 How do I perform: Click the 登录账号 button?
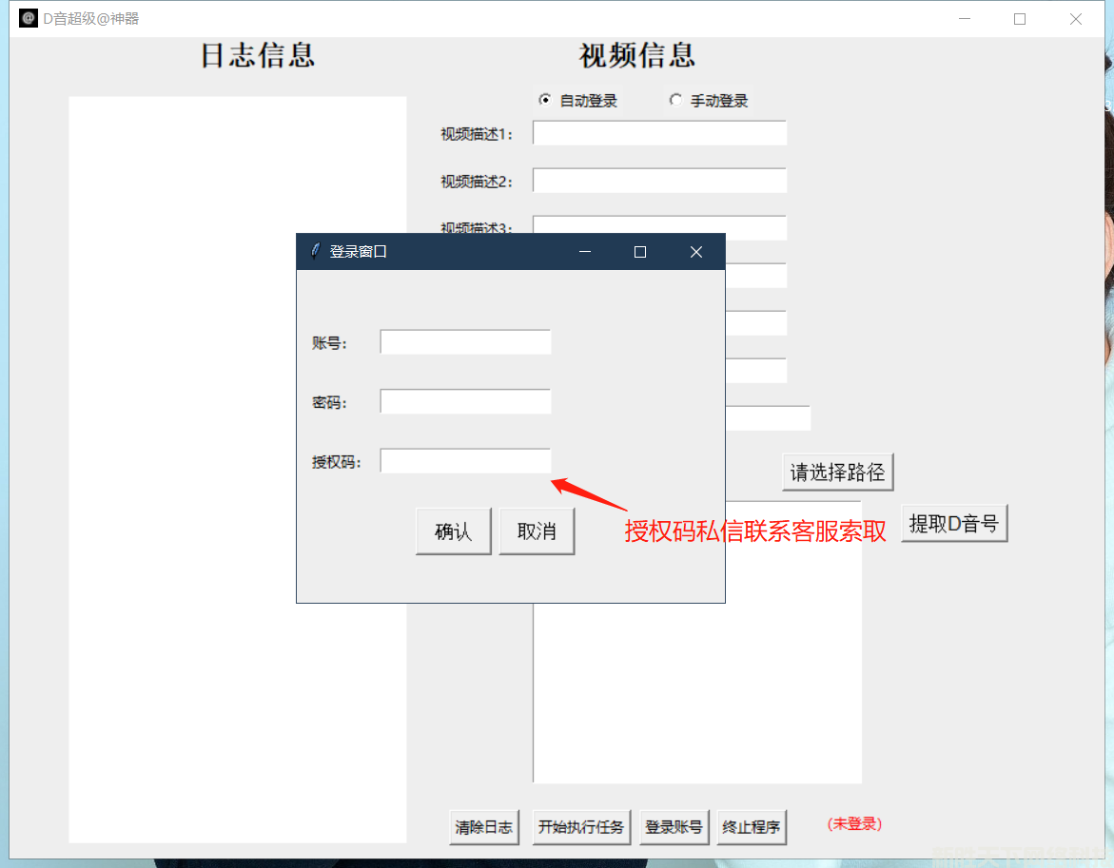674,826
